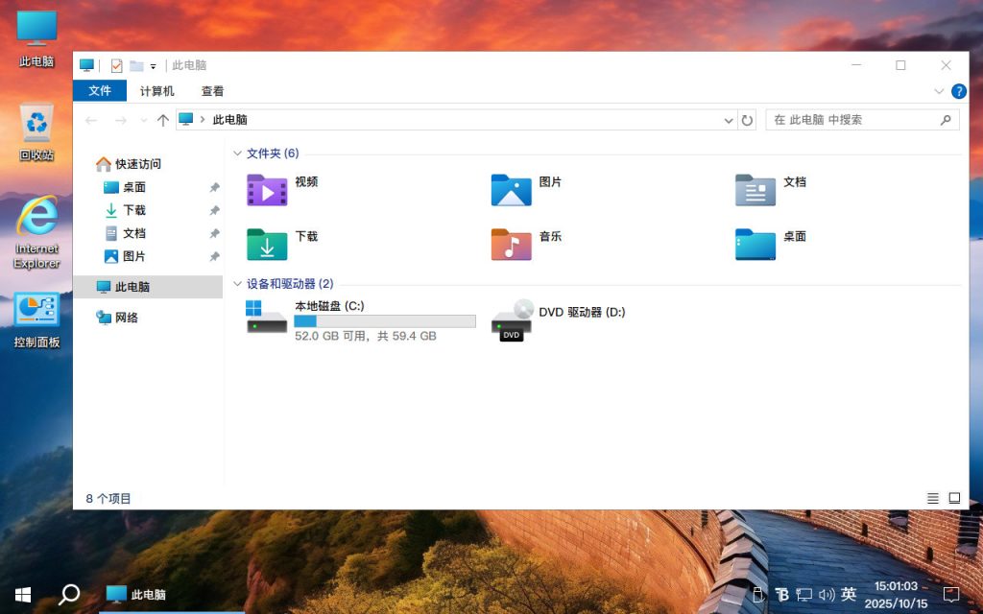Screen dimensions: 983x614
Task: Switch to the 查看 ribbon tab
Action: point(211,91)
